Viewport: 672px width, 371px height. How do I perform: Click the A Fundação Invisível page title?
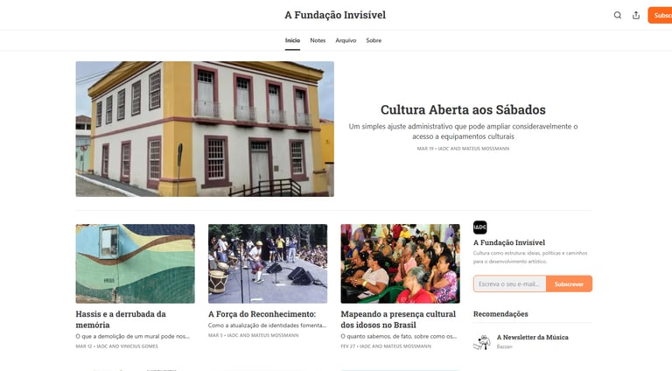pyautogui.click(x=335, y=15)
